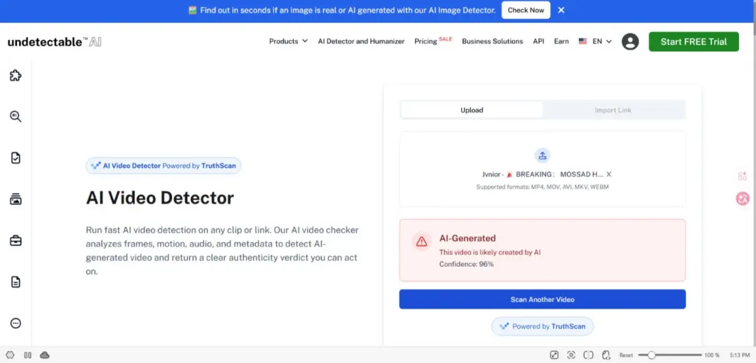Click the puzzle piece sidebar icon

(16, 75)
